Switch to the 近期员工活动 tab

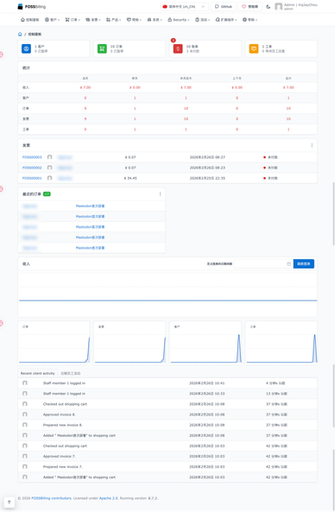(x=71, y=373)
